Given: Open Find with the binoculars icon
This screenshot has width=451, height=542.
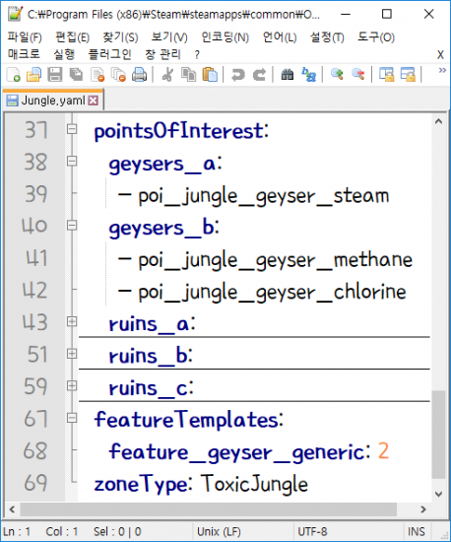Looking at the screenshot, I should tap(288, 74).
